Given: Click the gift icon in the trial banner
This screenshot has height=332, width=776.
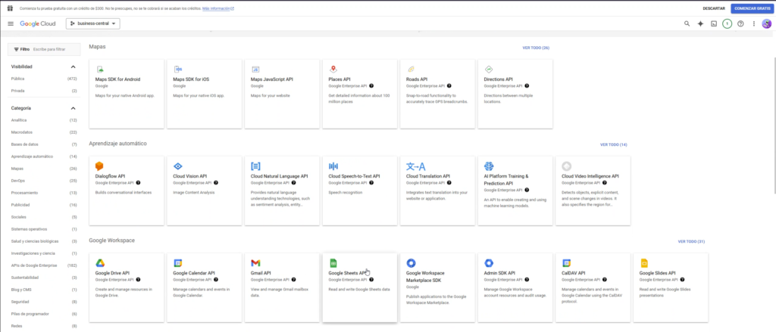Looking at the screenshot, I should coord(9,8).
